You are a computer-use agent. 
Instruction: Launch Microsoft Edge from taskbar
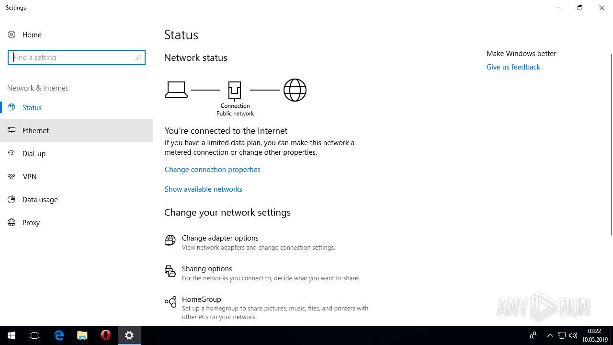click(59, 335)
